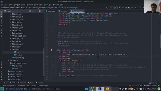
Task: Click the sorting_methods breadcrumb
Action: click(x=39, y=8)
